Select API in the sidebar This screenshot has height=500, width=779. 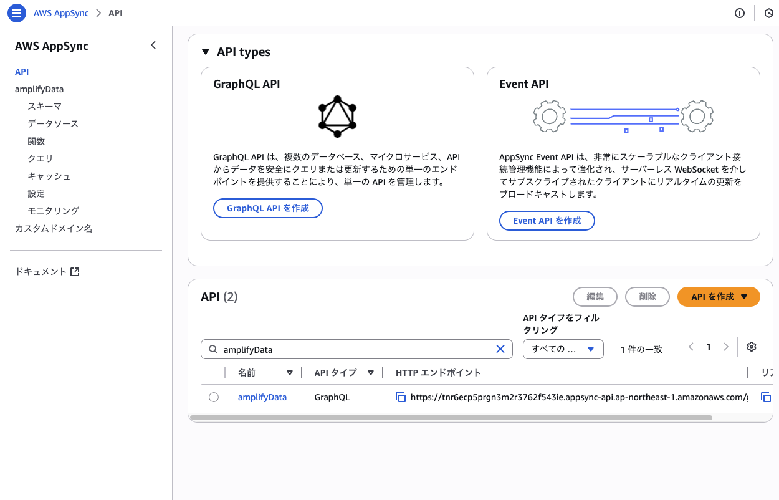point(22,72)
